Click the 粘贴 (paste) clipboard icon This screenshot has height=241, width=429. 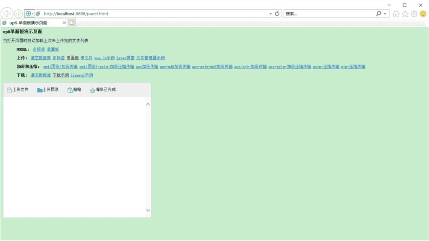(70, 90)
